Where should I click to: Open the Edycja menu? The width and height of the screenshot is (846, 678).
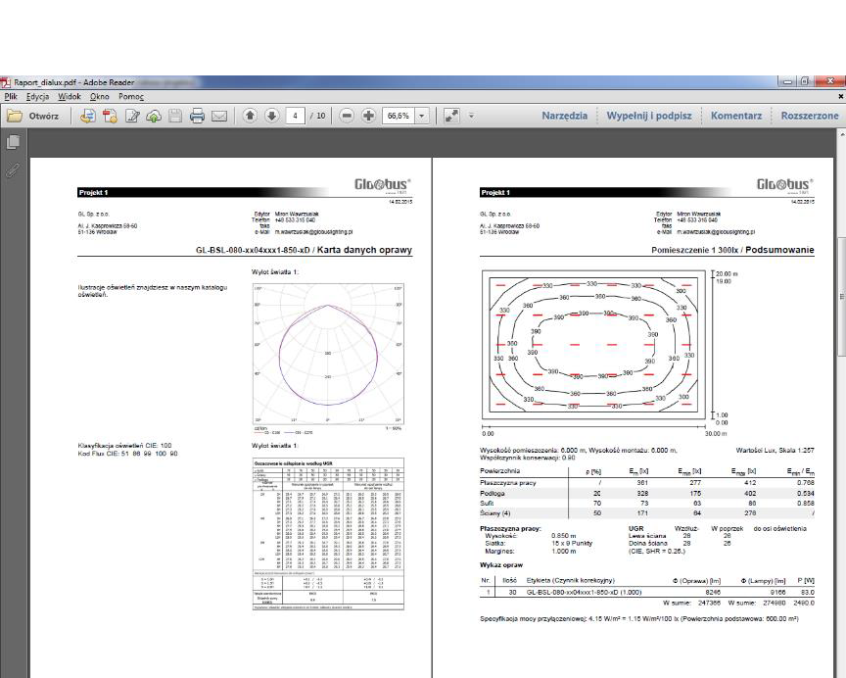38,97
